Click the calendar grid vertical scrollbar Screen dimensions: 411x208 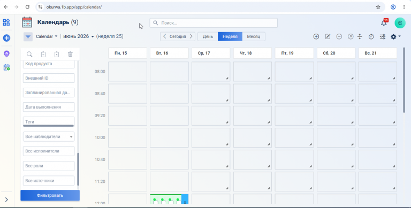point(404,80)
